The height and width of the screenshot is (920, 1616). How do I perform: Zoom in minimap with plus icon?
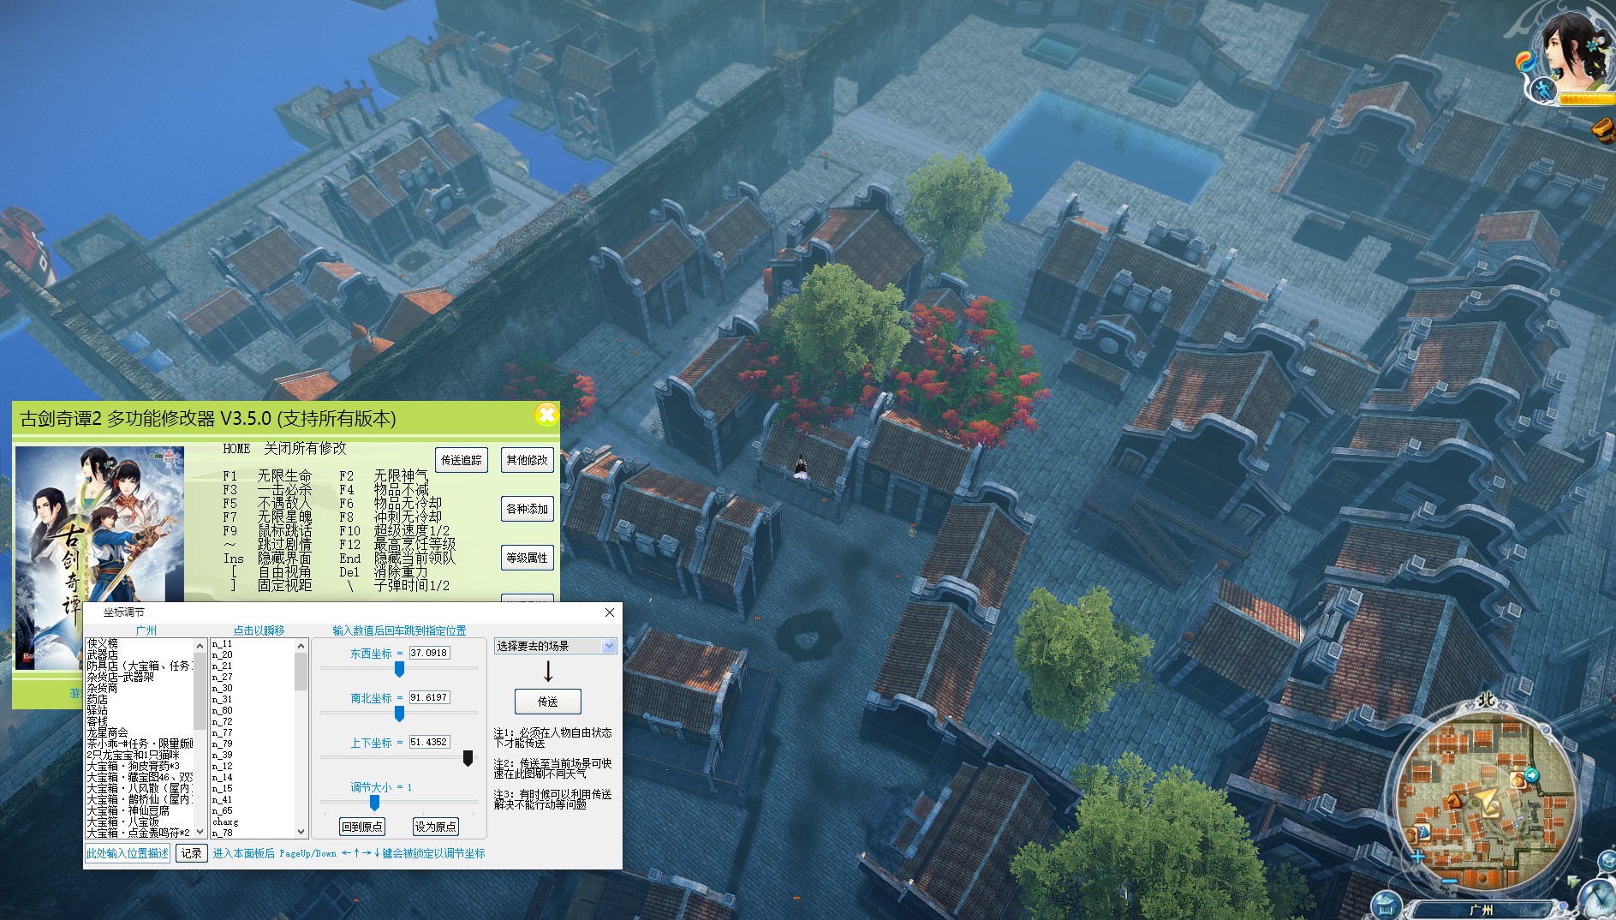click(x=1418, y=857)
